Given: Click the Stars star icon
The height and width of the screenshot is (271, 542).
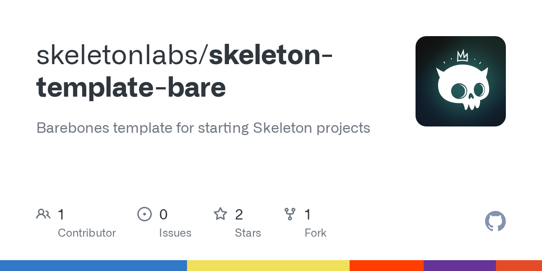Looking at the screenshot, I should pyautogui.click(x=220, y=214).
